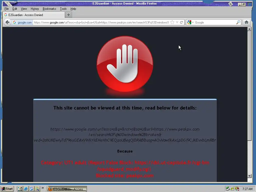256x192 pixels.
Task: Click the green arrow drive tray icon
Action: click(228, 189)
